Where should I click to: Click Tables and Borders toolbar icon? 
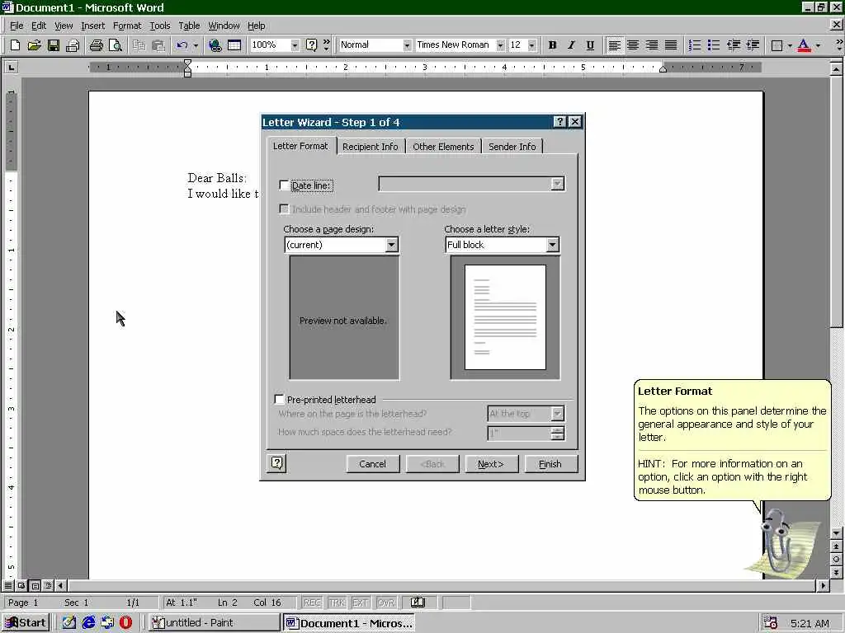[234, 45]
